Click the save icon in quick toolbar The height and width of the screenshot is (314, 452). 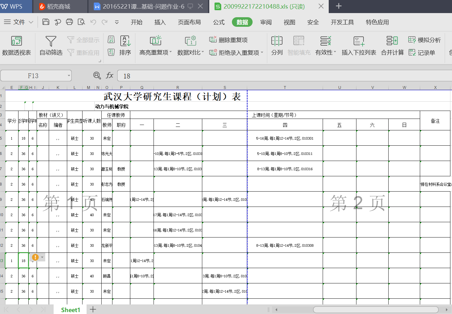pyautogui.click(x=46, y=22)
